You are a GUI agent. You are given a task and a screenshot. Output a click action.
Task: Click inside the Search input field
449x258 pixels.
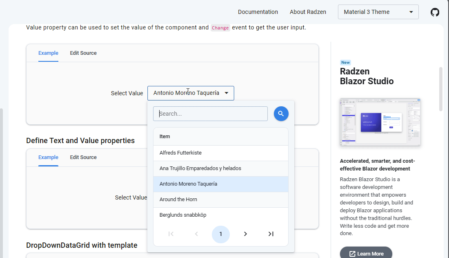pyautogui.click(x=210, y=113)
